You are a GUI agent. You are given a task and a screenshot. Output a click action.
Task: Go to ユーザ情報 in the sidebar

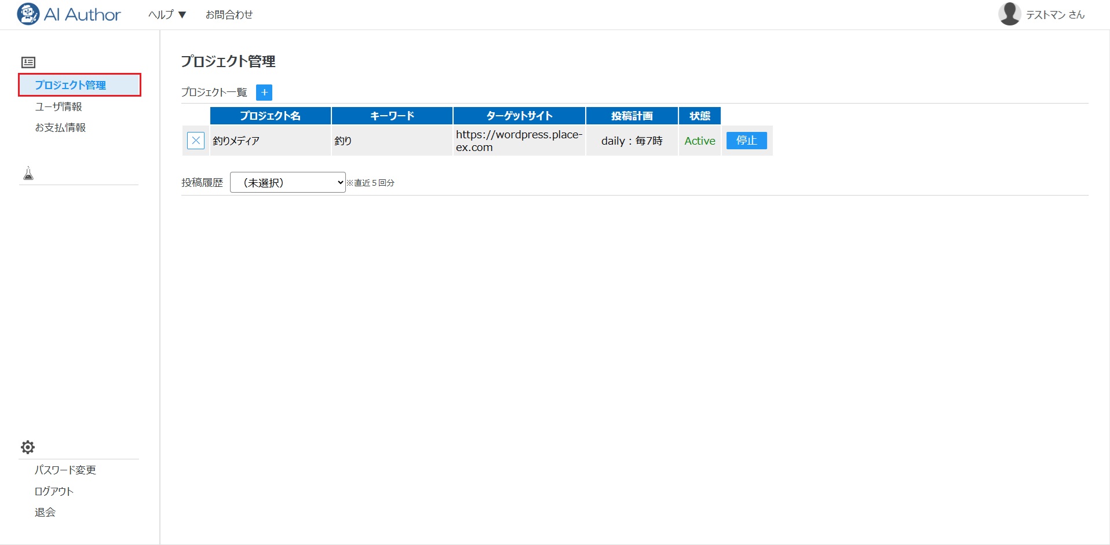click(x=59, y=106)
